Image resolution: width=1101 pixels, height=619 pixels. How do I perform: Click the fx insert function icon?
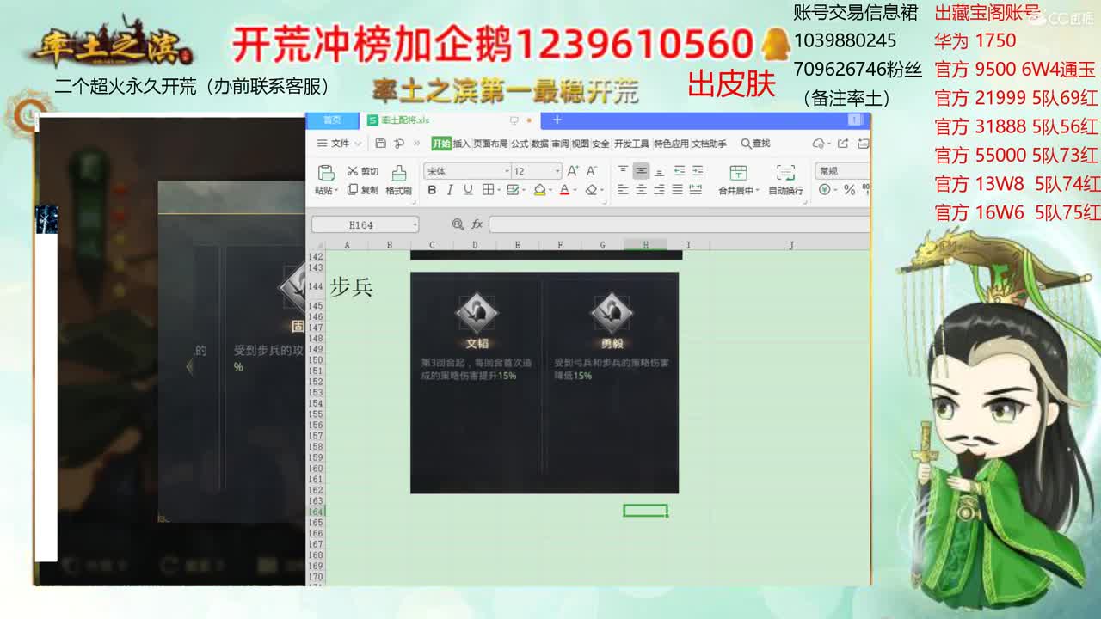coord(477,224)
